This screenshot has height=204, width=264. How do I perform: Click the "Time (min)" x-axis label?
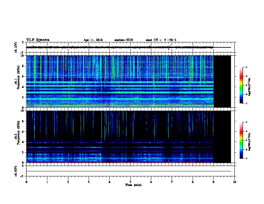[133, 185]
